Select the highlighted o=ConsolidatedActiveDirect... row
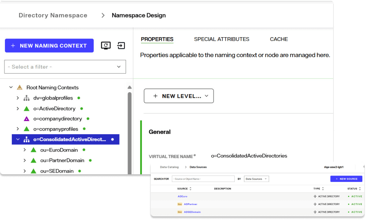 click(66, 140)
